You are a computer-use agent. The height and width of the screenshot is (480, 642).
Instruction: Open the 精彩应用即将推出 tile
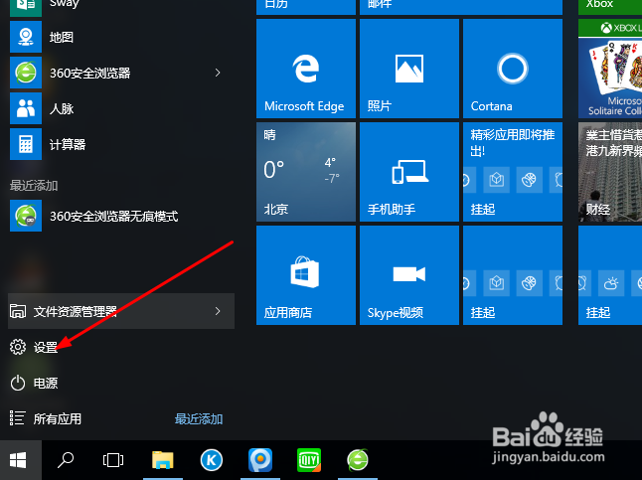click(x=513, y=172)
